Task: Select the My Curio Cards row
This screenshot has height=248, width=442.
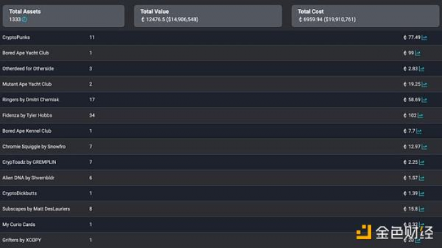Action: (221, 225)
